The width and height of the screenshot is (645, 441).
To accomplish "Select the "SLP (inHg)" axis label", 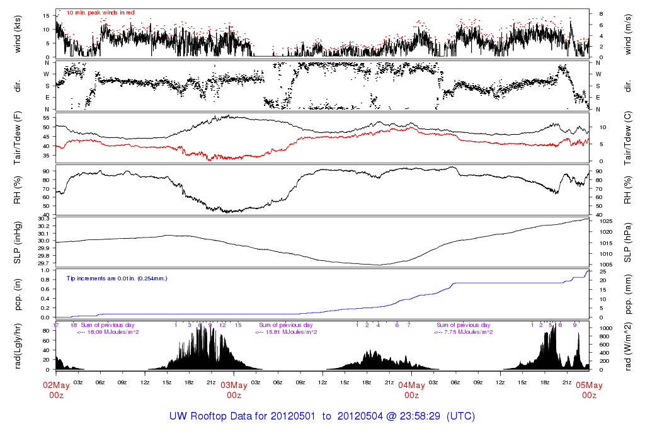I will point(17,243).
